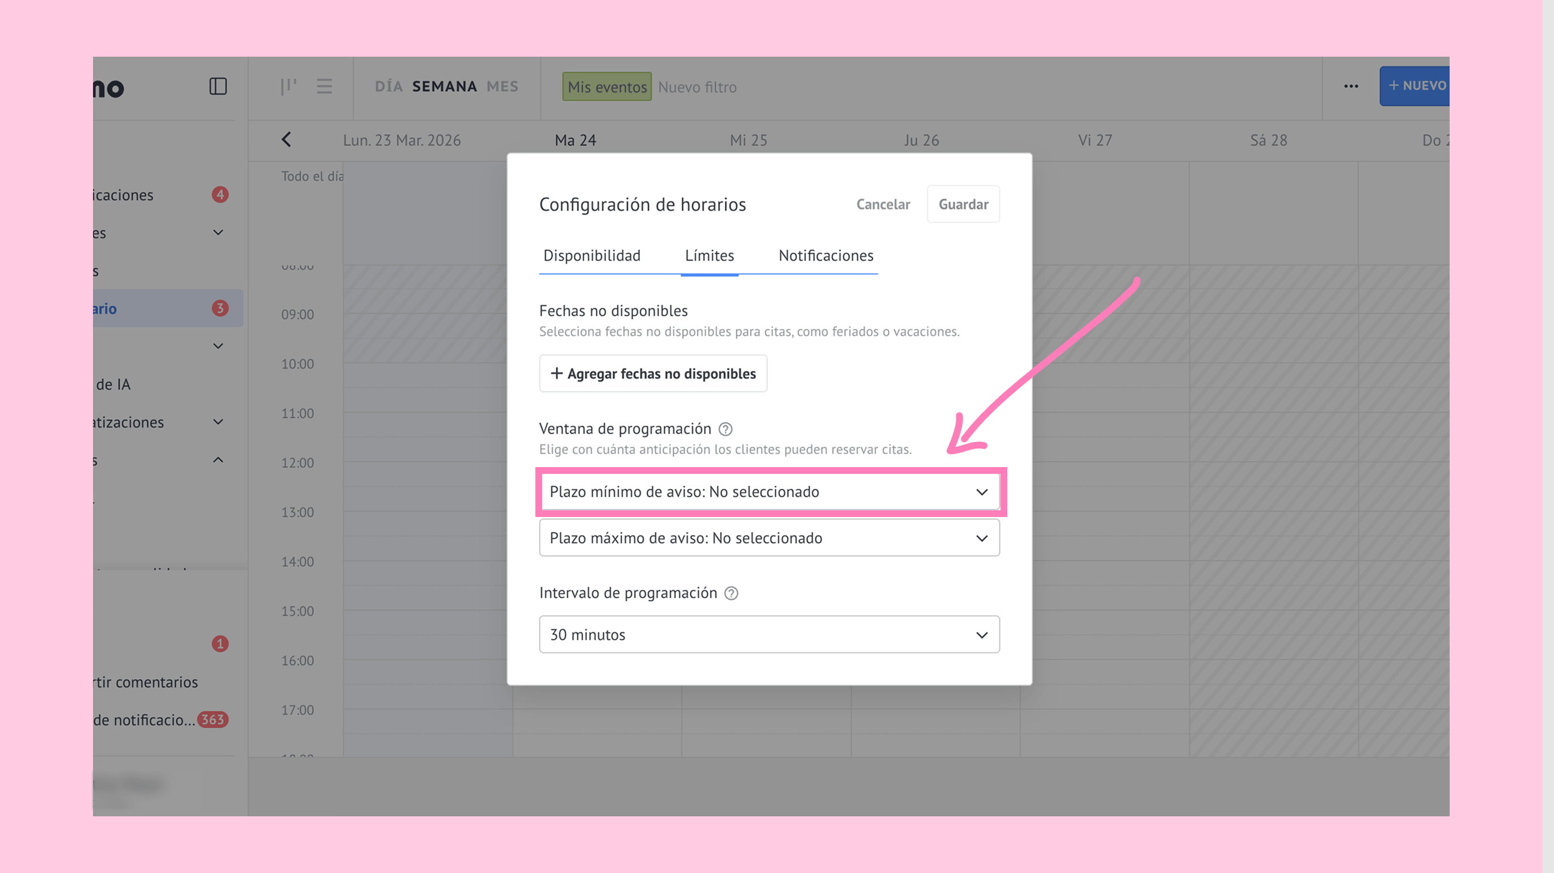Toggle the sidebar collapse icon
The image size is (1554, 873).
pyautogui.click(x=218, y=86)
